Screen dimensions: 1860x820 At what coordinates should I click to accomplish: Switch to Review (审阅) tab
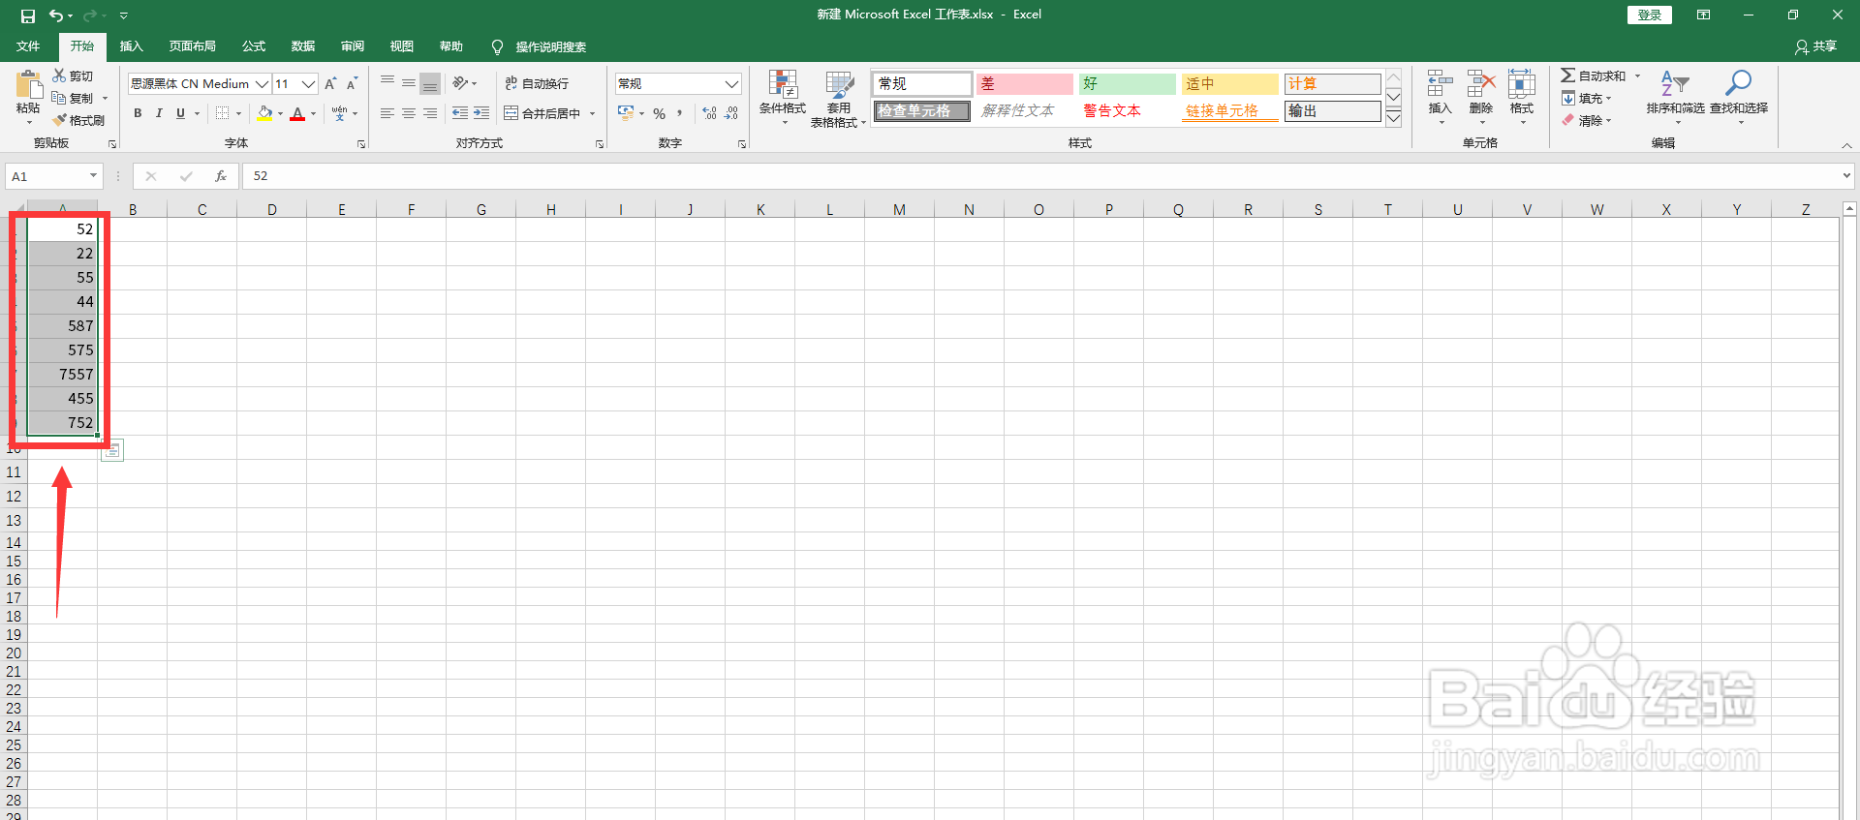(x=353, y=46)
